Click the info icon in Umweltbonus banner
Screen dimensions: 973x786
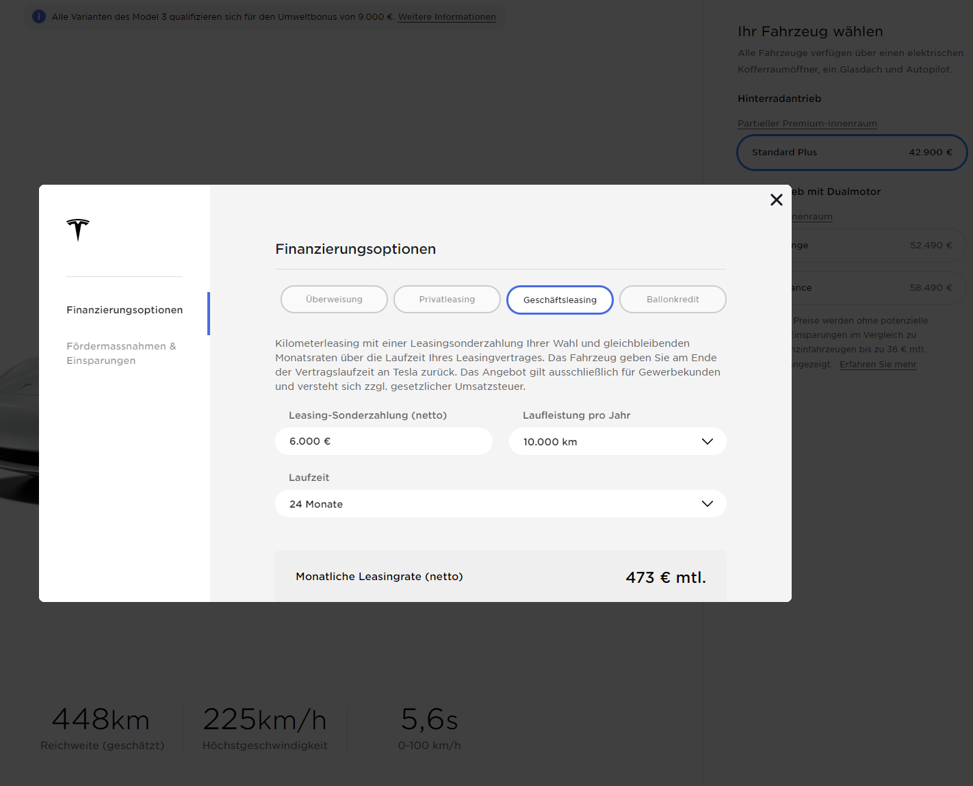39,16
